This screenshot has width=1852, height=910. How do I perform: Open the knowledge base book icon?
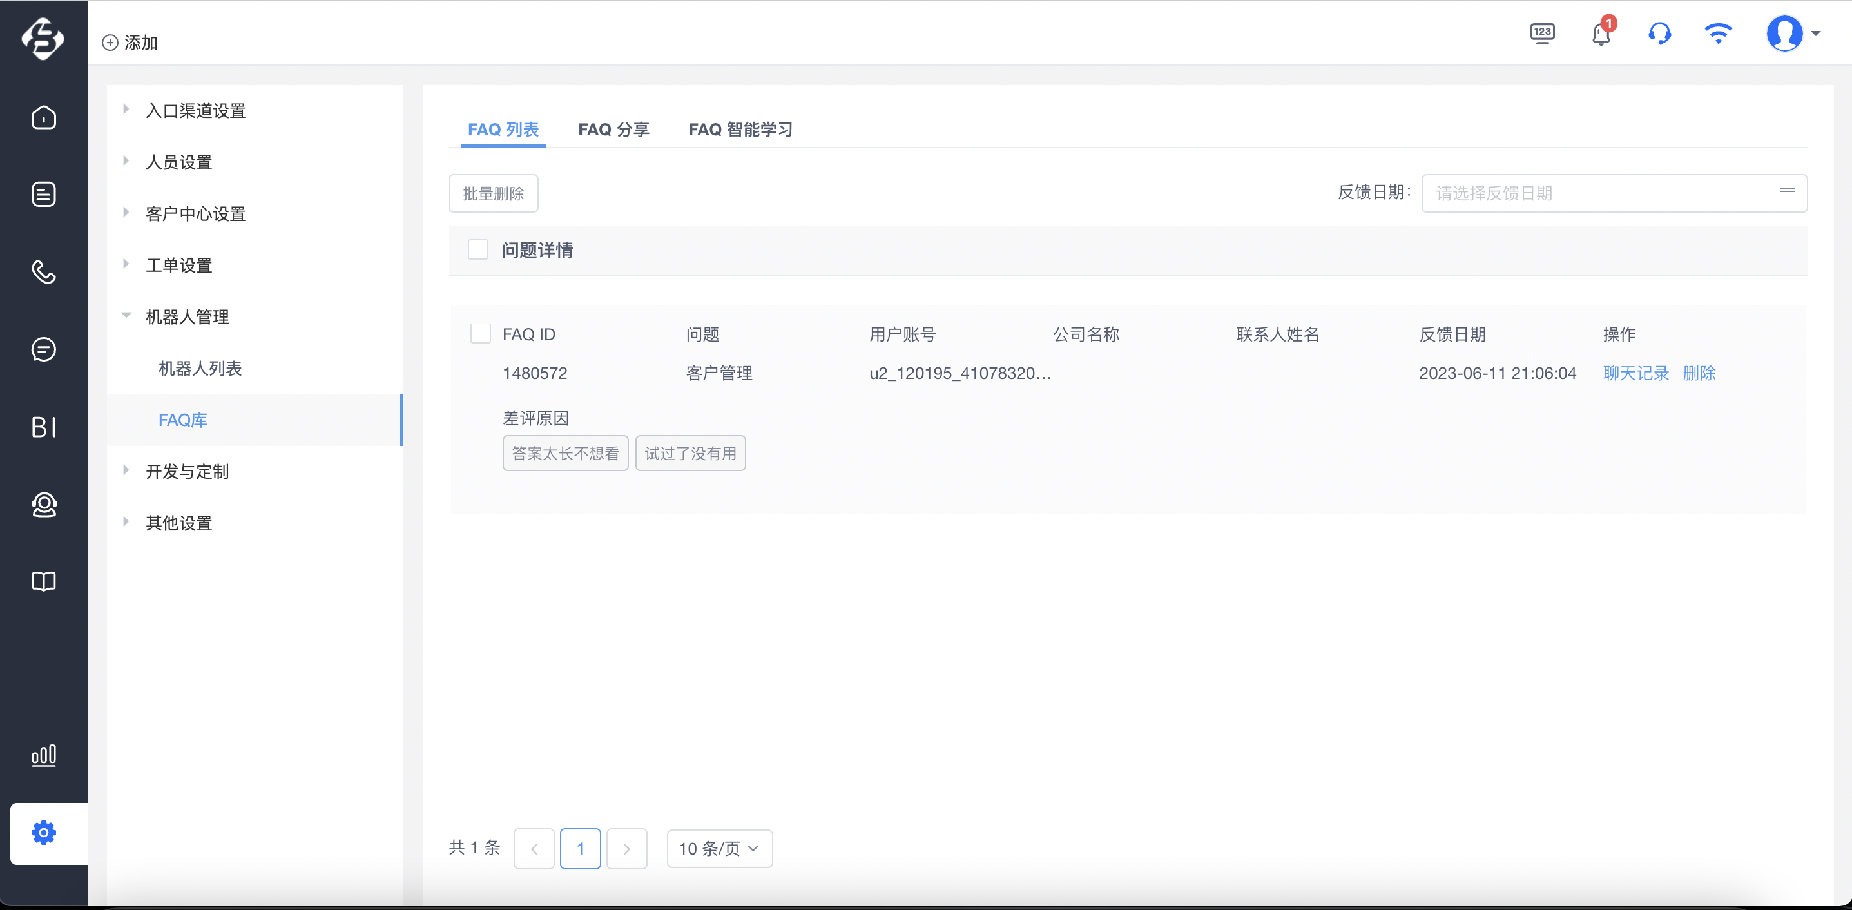click(x=44, y=581)
